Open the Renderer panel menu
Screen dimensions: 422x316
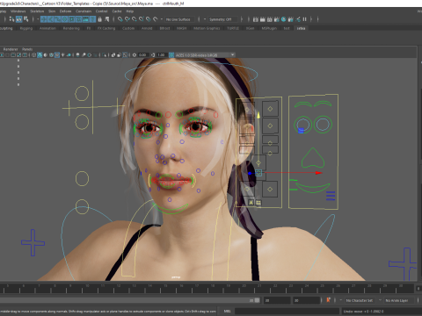click(11, 49)
